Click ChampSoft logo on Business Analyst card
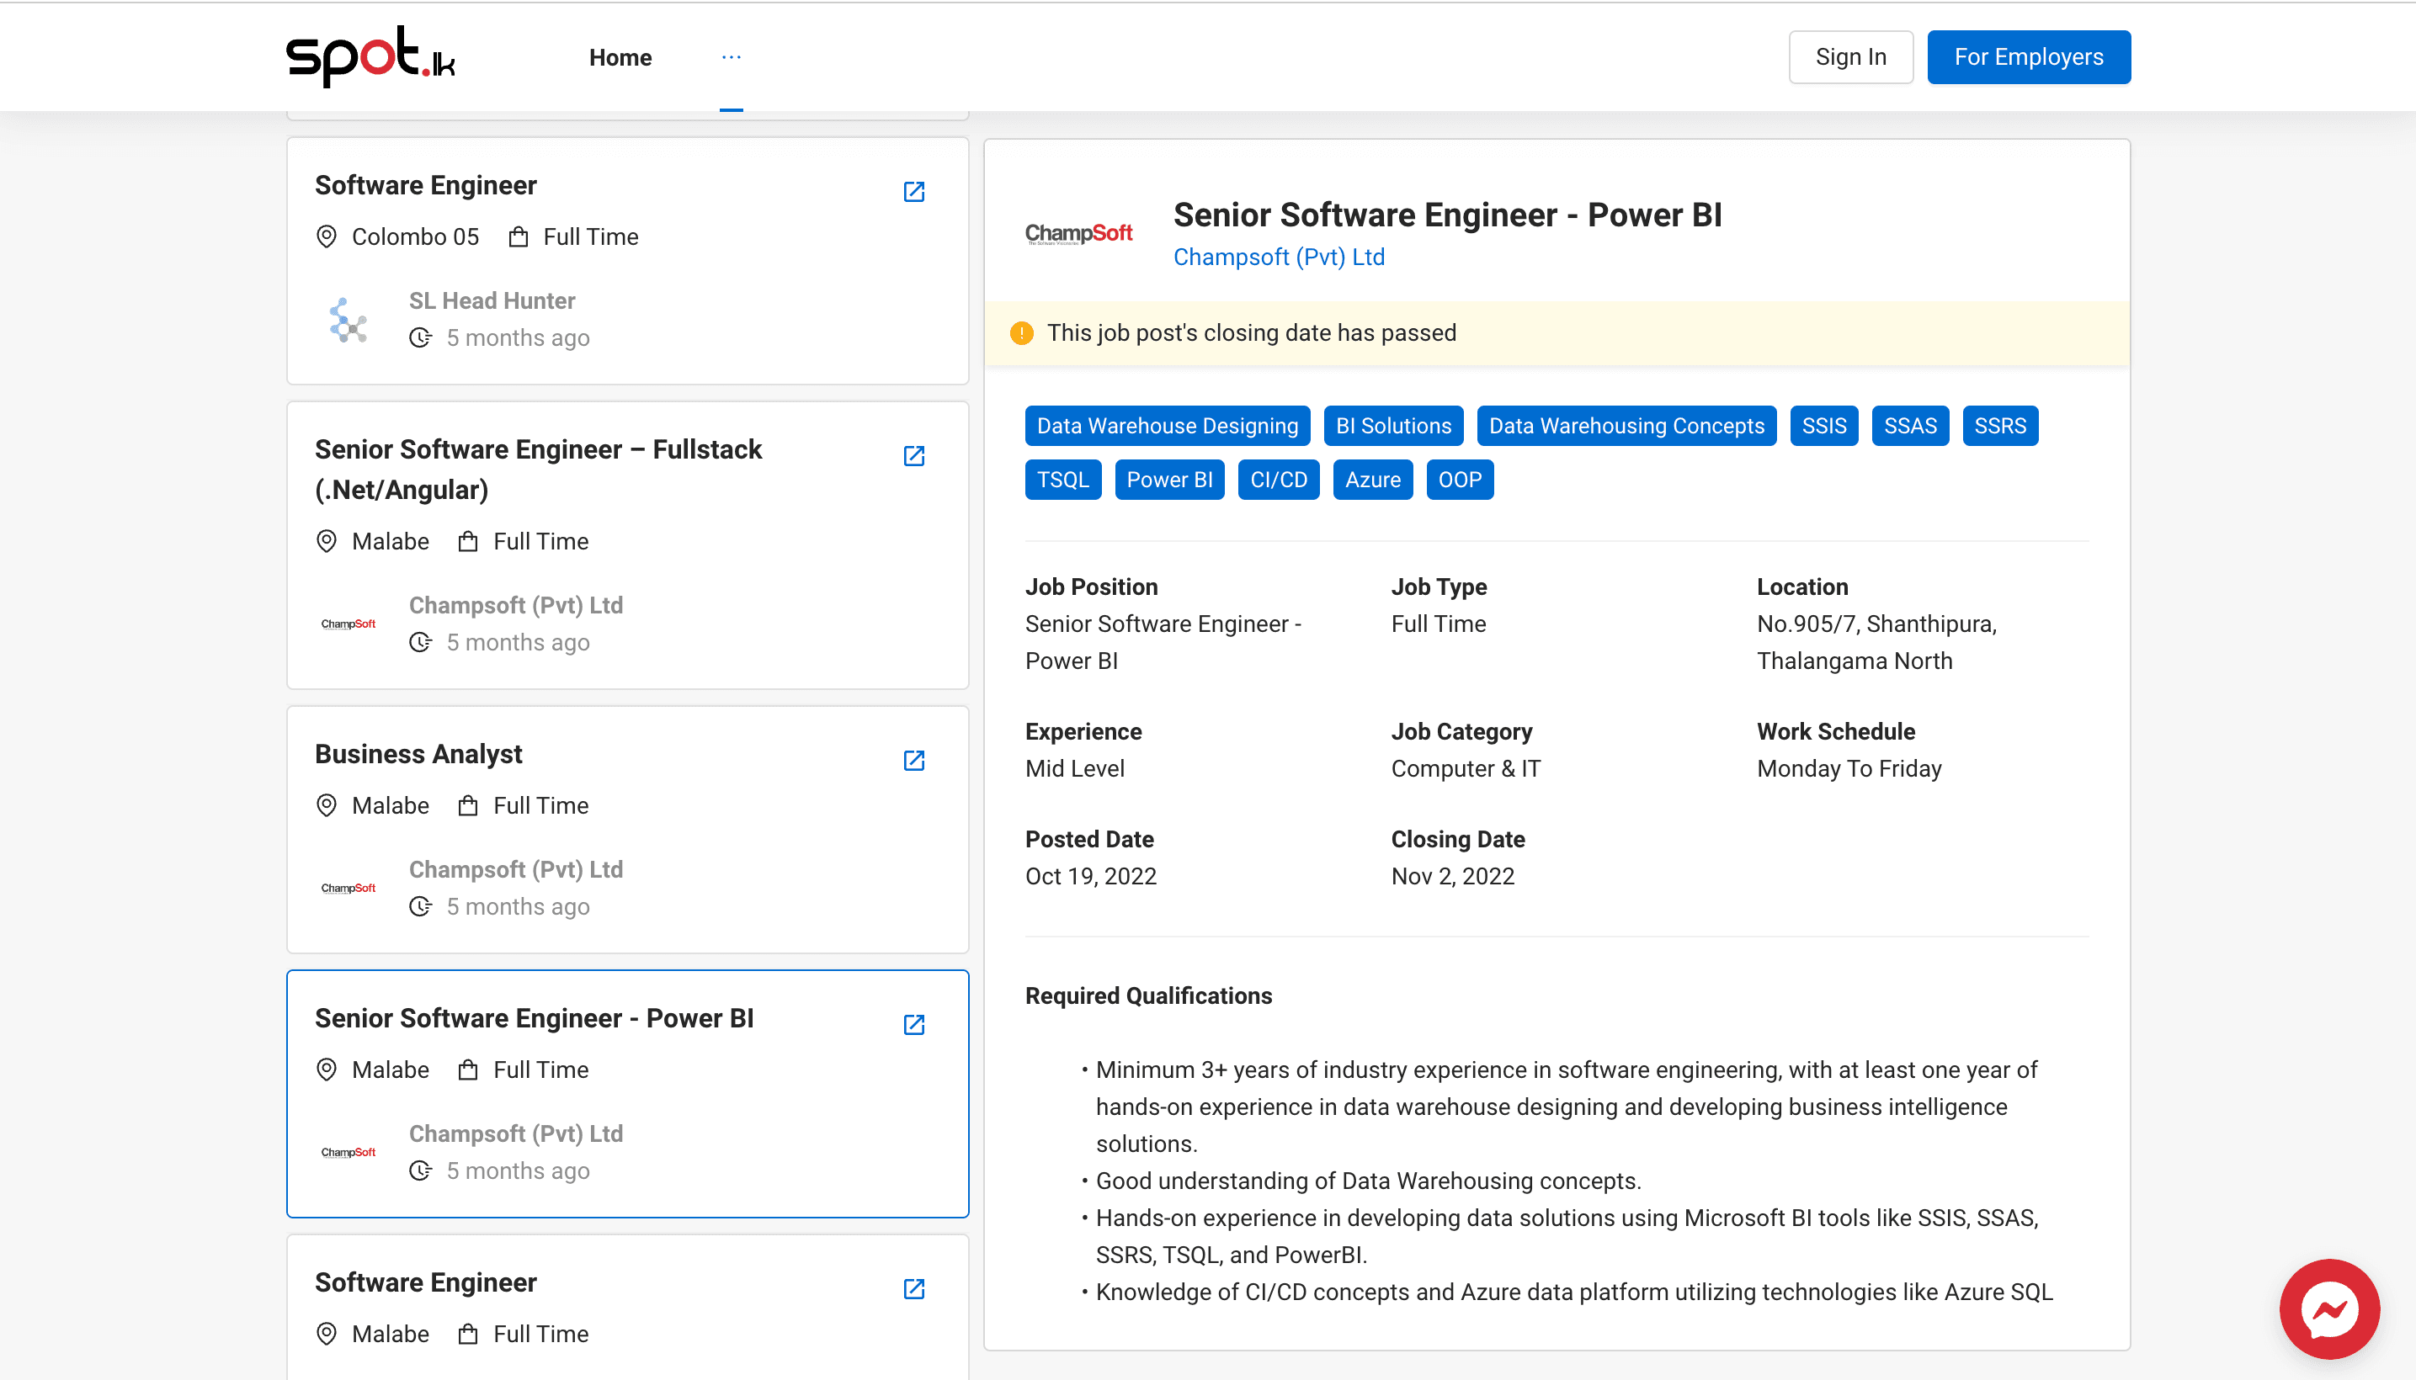The width and height of the screenshot is (2416, 1380). click(x=348, y=889)
